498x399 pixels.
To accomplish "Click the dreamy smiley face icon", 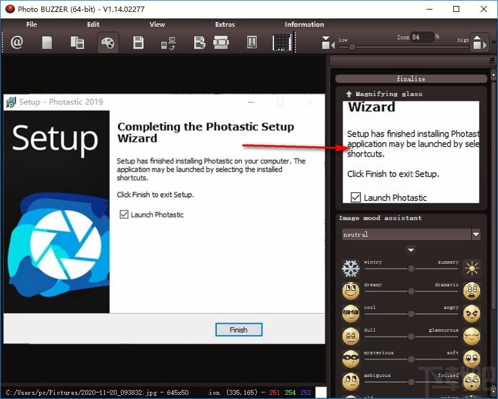I will point(351,290).
